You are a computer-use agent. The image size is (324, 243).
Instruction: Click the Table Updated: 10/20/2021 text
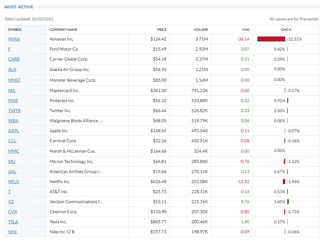(x=29, y=19)
